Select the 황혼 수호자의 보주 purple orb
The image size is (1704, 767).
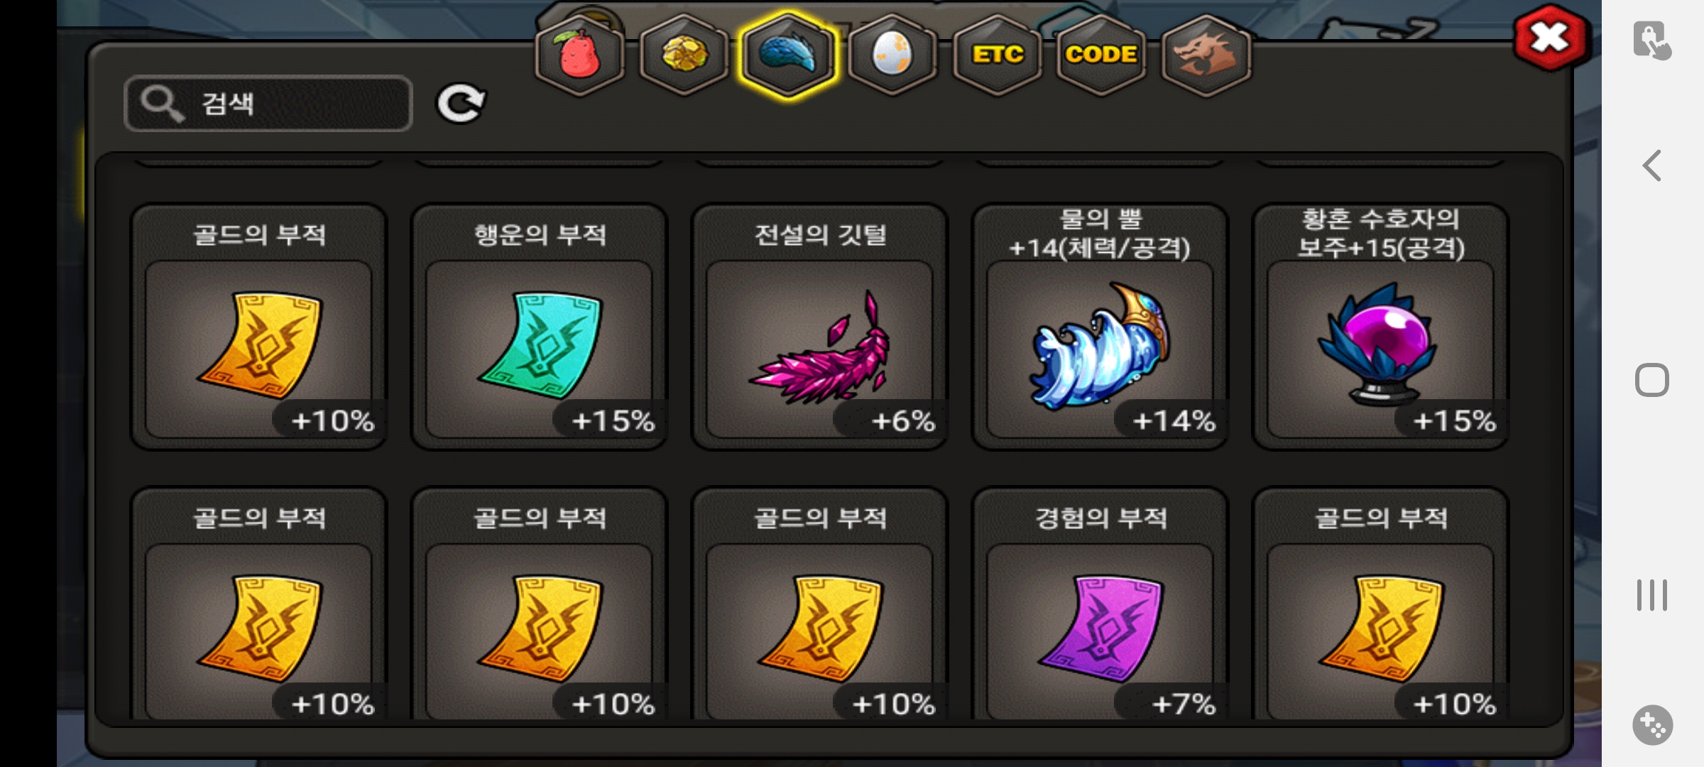tap(1380, 327)
